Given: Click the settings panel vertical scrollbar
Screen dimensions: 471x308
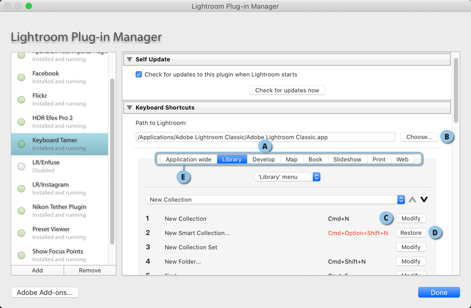Looking at the screenshot, I should 456,90.
